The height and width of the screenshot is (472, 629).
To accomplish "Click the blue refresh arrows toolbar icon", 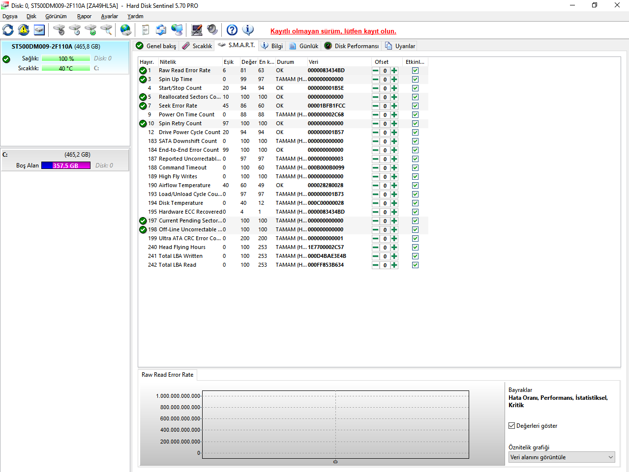I will (x=8, y=30).
